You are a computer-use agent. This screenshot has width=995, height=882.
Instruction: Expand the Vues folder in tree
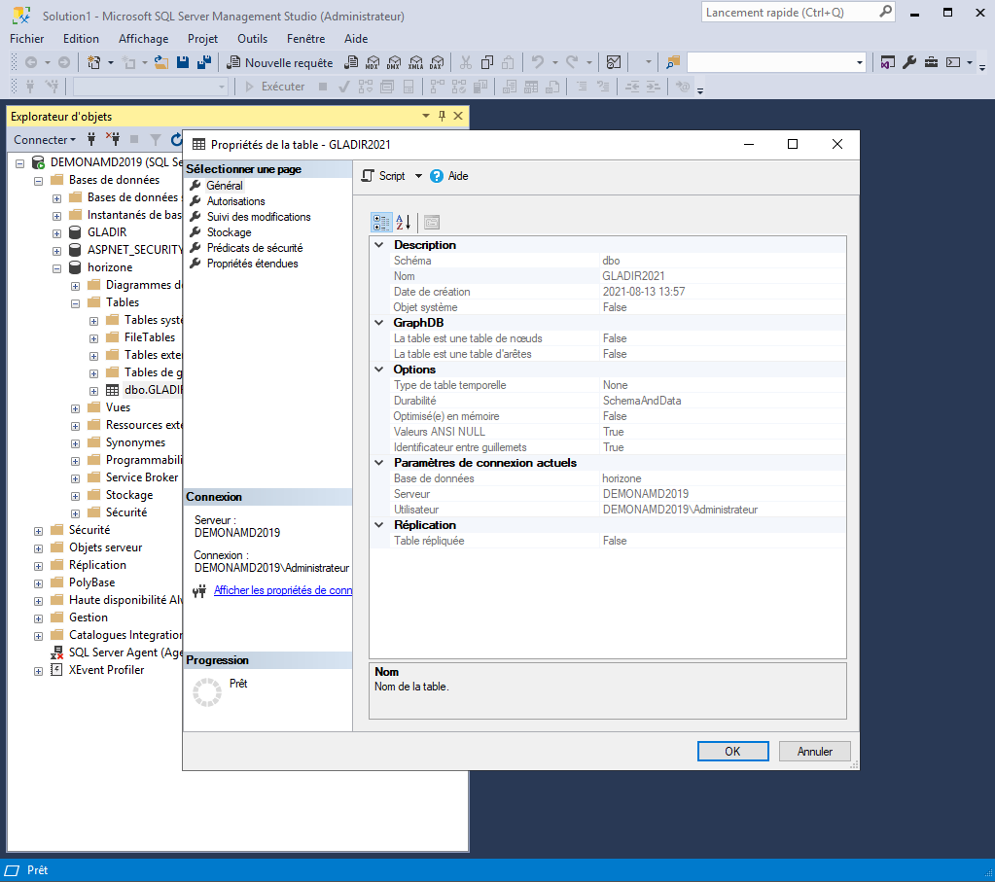pos(75,407)
